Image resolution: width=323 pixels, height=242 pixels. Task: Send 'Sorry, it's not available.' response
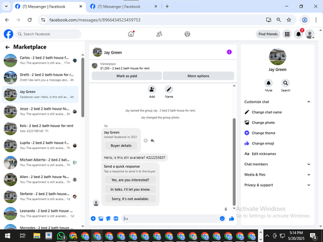(130, 199)
